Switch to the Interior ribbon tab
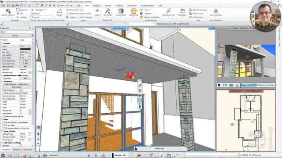This screenshot has width=282, height=158. pos(108,6)
